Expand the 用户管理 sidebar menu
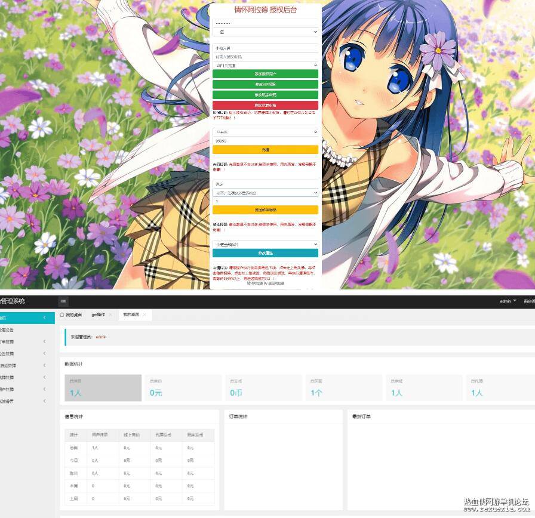 coord(27,390)
